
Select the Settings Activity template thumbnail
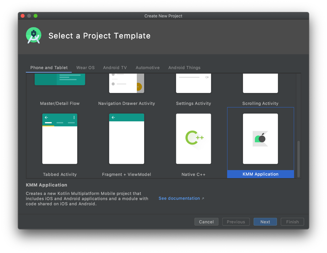(193, 83)
